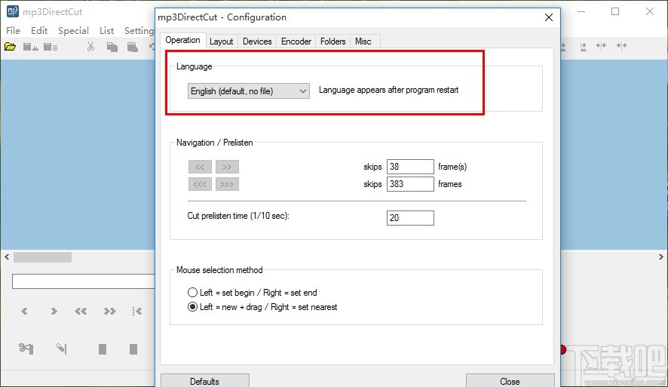Viewport: 668px width, 387px height.
Task: Click the empty text field in main window
Action: click(x=84, y=281)
